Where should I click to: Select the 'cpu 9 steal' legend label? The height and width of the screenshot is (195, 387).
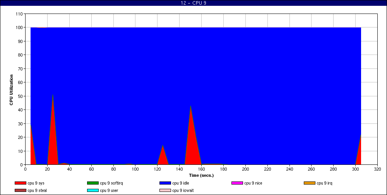tap(37, 191)
